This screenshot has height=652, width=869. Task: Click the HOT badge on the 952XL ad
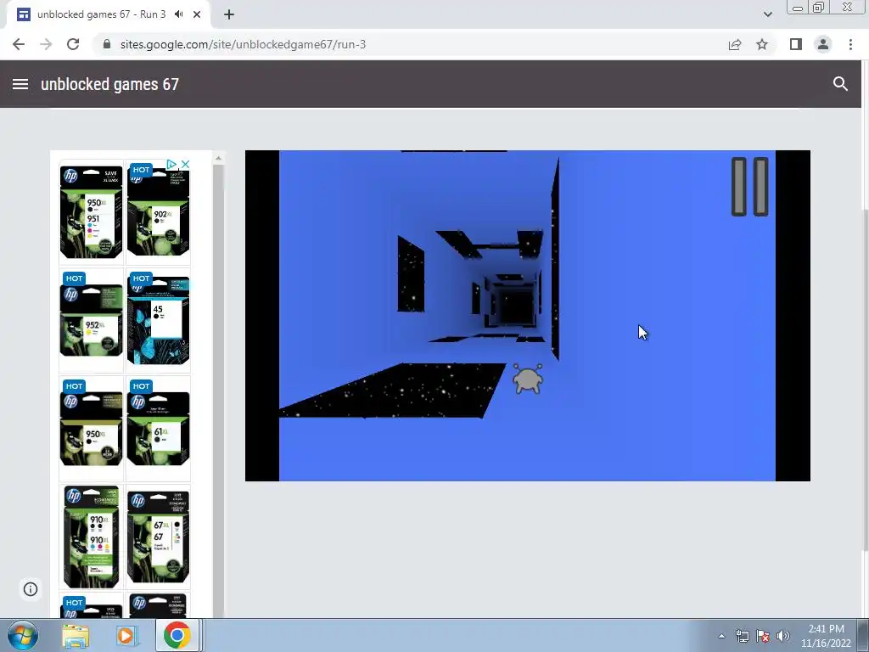(74, 278)
